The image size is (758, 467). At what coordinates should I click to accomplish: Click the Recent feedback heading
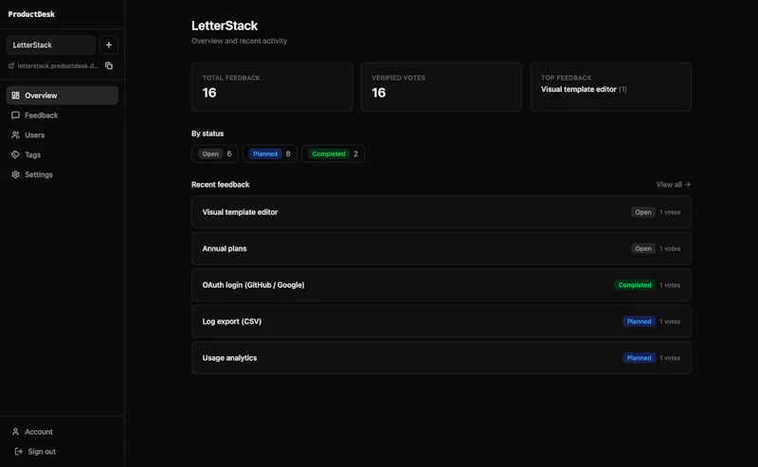[x=221, y=185]
